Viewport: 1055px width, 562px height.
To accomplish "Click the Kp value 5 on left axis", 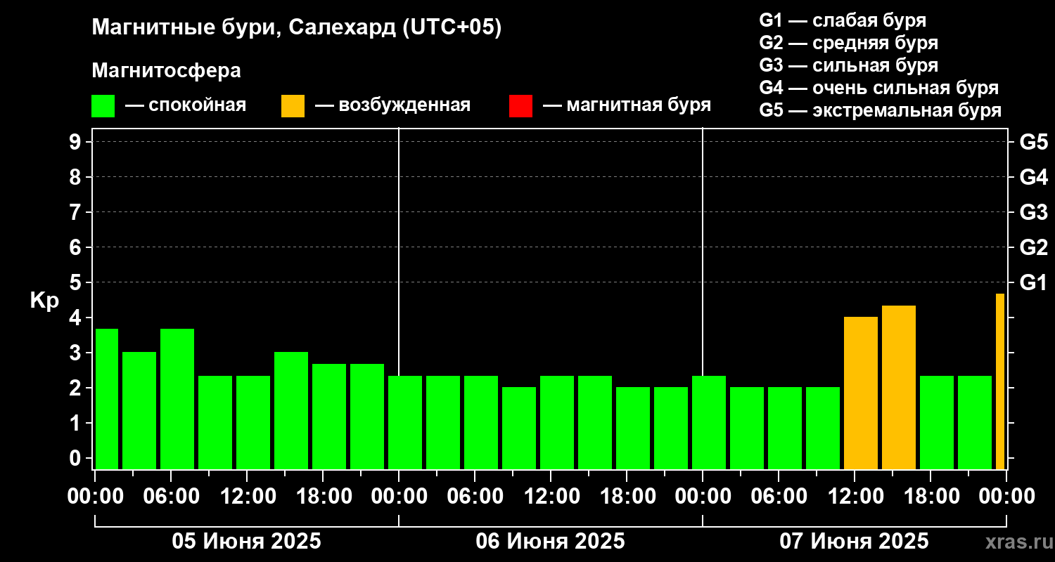I will (76, 283).
